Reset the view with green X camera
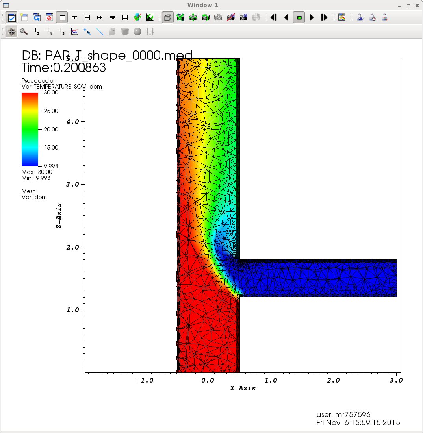Screen dimensions: 423x433 coord(180,18)
